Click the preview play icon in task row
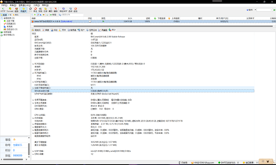 [x=103, y=22]
